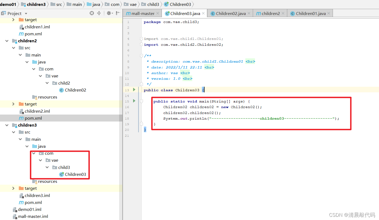Open the Project view mode dropdown
379x220 pixels.
(x=26, y=13)
